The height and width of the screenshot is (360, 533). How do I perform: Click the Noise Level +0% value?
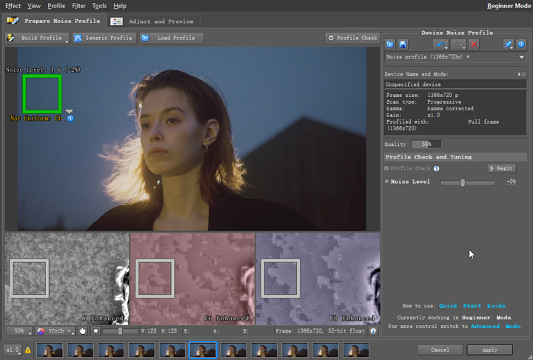coord(511,181)
